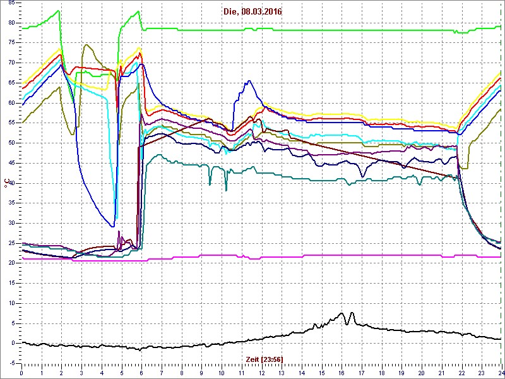Click the 20 value on temperature axis
This screenshot has height=379, width=505.
11,263
